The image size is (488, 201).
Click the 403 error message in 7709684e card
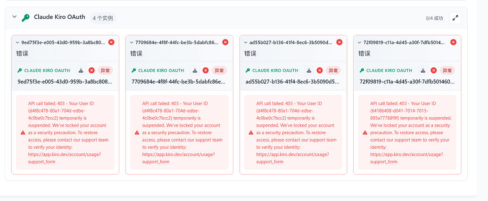coord(182,133)
